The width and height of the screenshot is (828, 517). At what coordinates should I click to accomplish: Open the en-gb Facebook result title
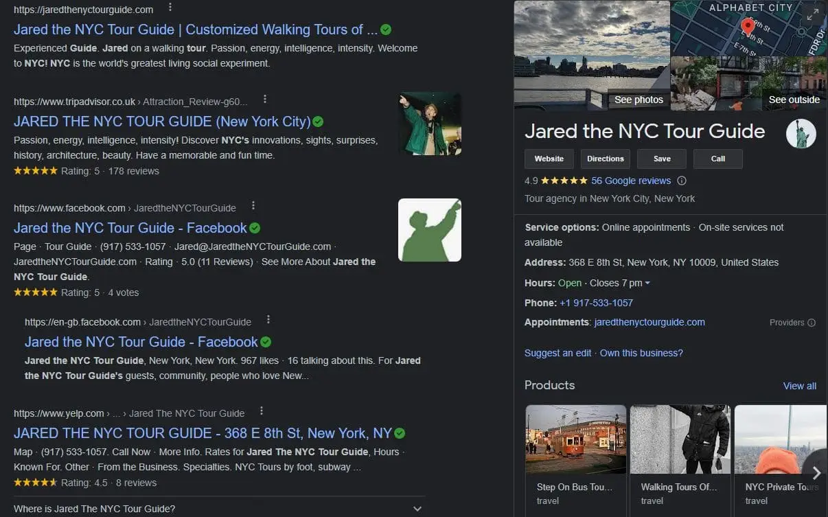141,342
